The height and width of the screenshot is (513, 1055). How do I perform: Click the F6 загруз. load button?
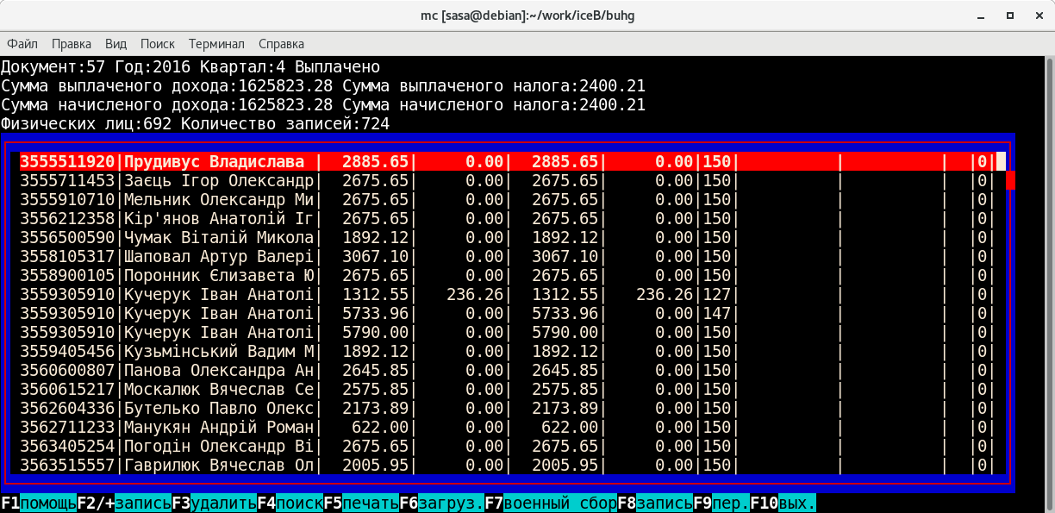pyautogui.click(x=442, y=503)
